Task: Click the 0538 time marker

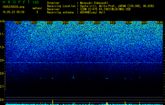Action: coord(128,23)
